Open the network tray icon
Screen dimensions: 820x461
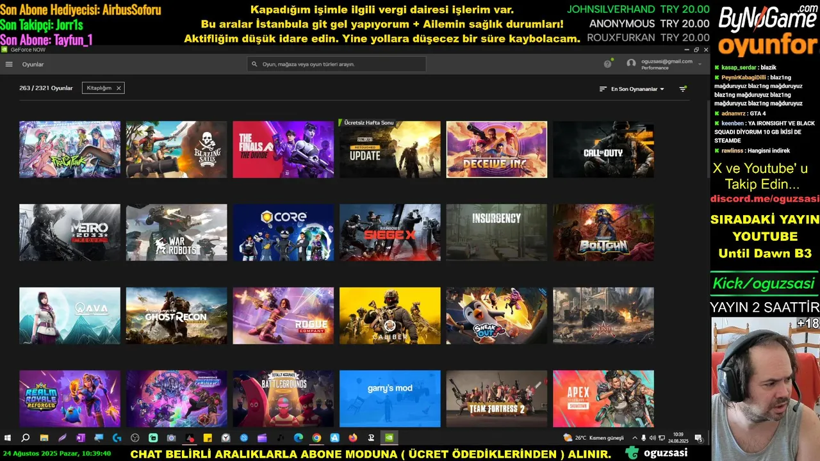click(x=662, y=438)
